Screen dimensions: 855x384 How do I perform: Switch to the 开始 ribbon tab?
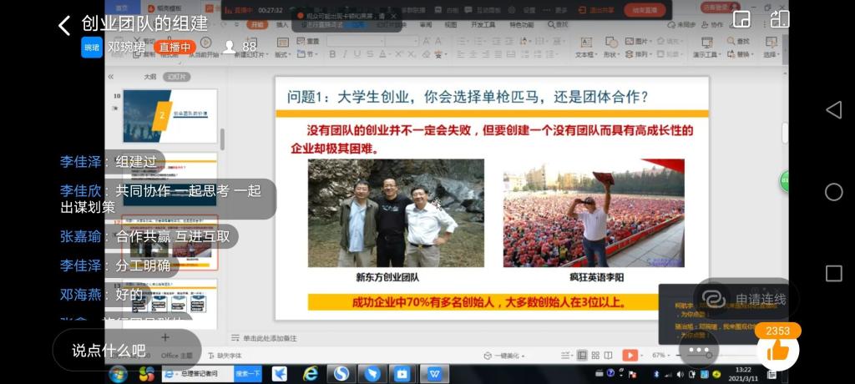257,24
